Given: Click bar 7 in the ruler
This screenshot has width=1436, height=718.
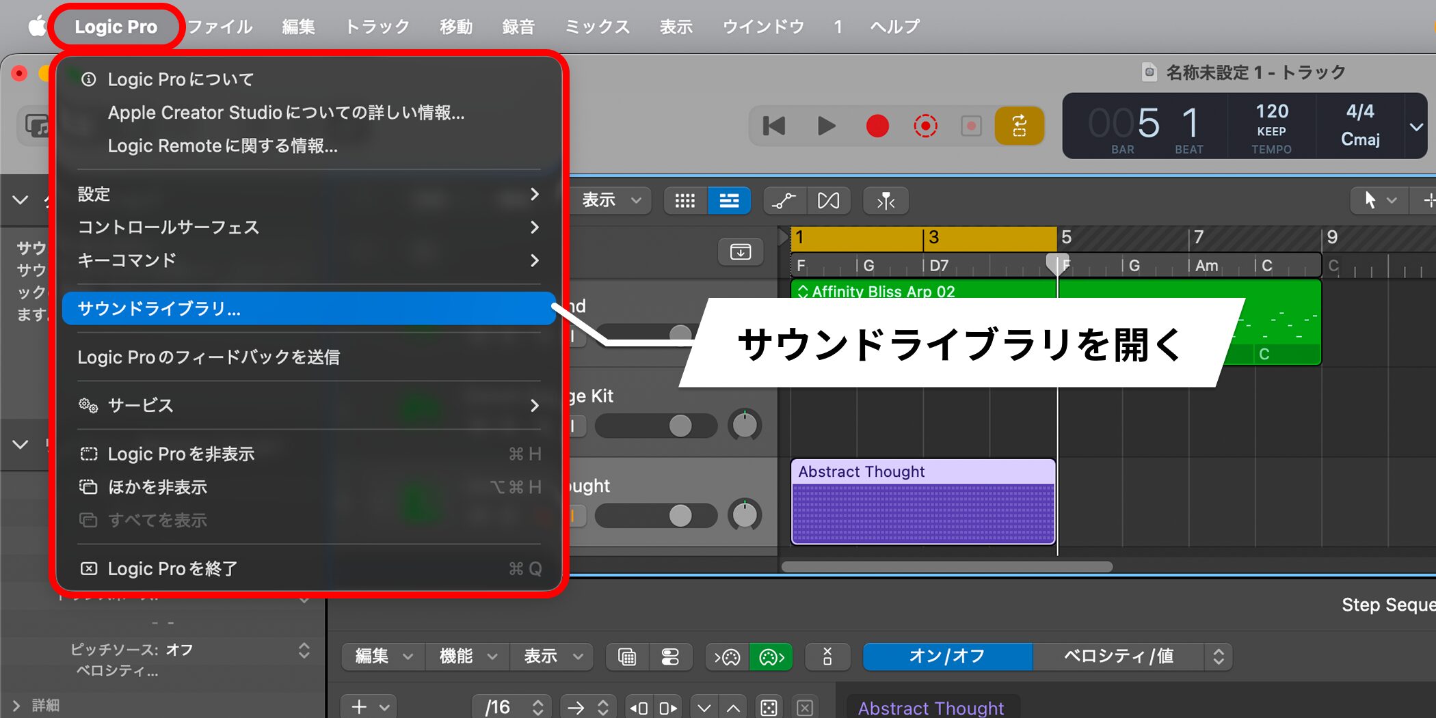Looking at the screenshot, I should tap(1199, 237).
